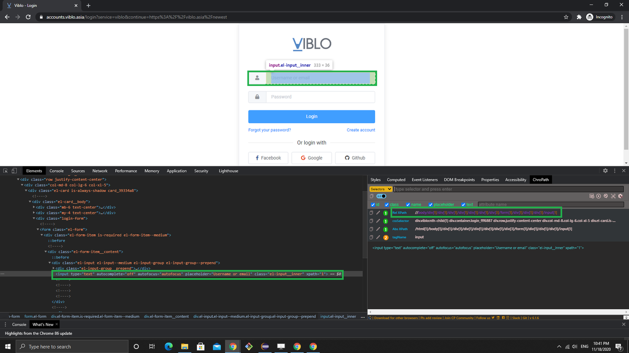Click ChroPath Facebook follow icon
629x353 pixels.
pos(503,318)
